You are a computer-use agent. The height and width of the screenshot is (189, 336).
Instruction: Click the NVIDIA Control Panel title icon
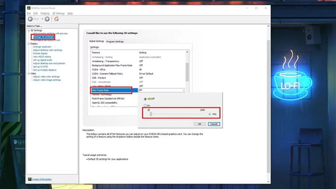(x=29, y=8)
